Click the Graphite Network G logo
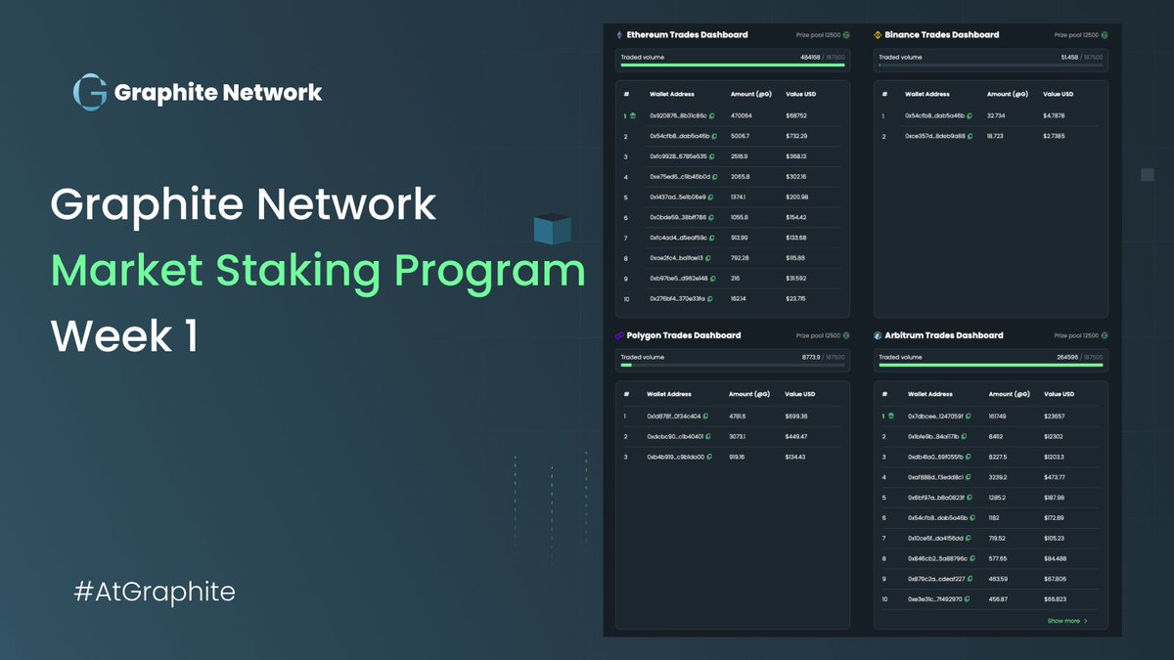The width and height of the screenshot is (1174, 660). pyautogui.click(x=90, y=92)
